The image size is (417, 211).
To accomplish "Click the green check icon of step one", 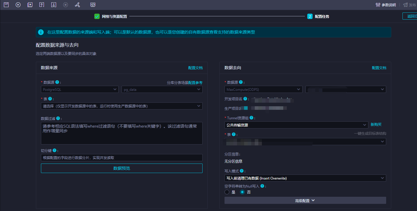I will (x=97, y=16).
